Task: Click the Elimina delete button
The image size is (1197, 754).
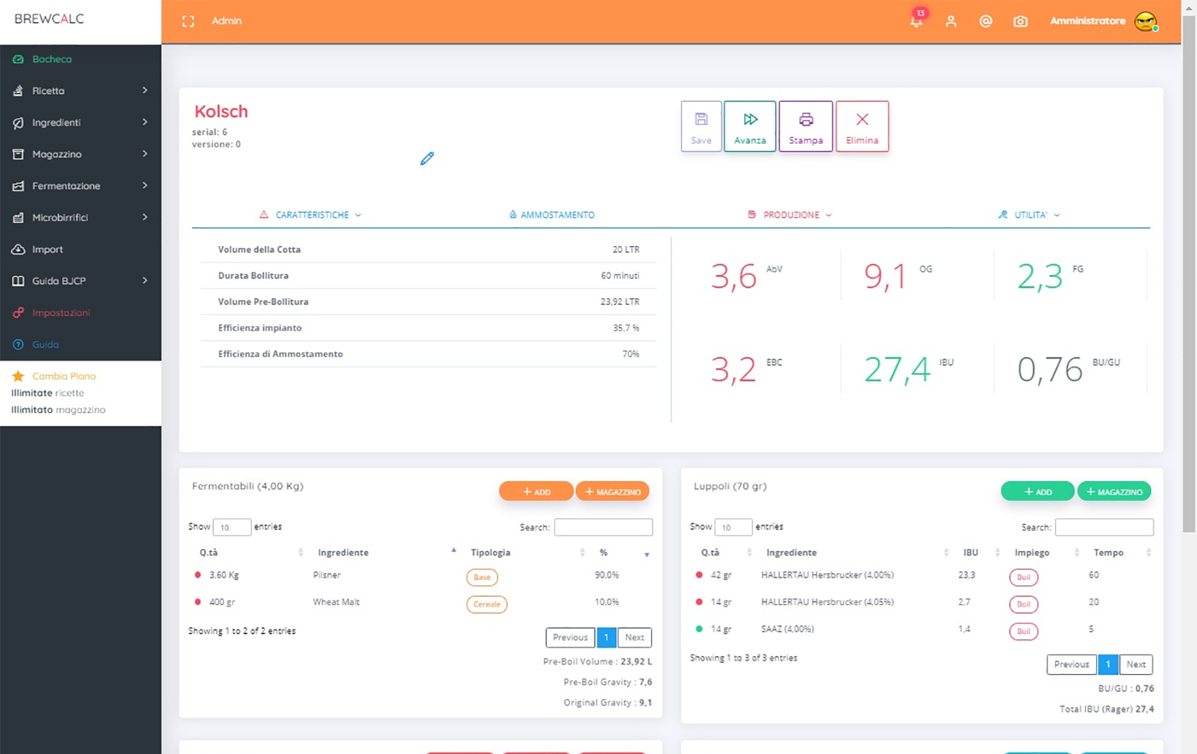Action: [x=862, y=126]
